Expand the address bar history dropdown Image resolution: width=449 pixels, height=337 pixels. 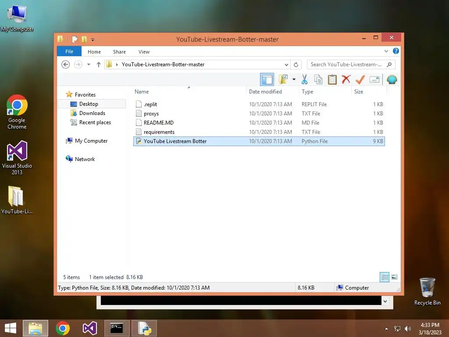(286, 65)
